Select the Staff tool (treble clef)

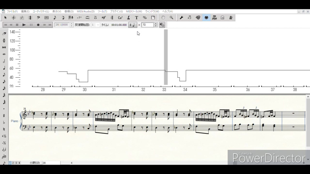pos(14,18)
